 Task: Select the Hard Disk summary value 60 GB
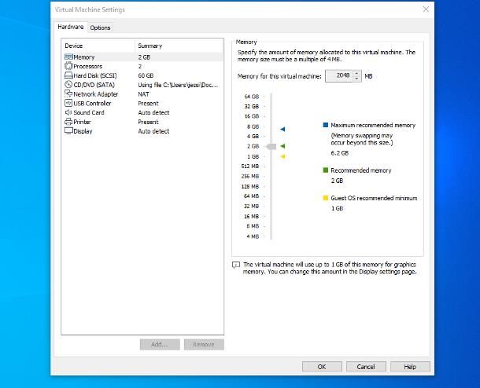pyautogui.click(x=146, y=75)
